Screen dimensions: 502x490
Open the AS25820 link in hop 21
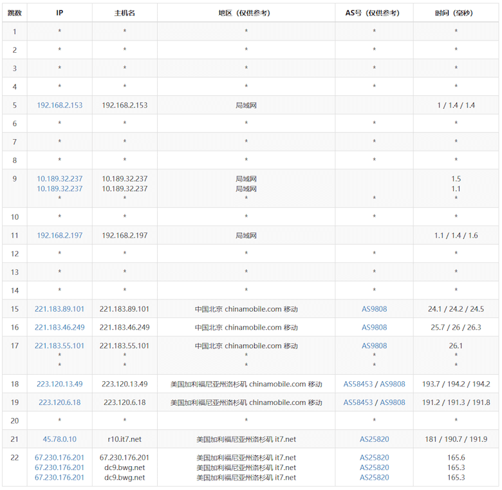374,439
